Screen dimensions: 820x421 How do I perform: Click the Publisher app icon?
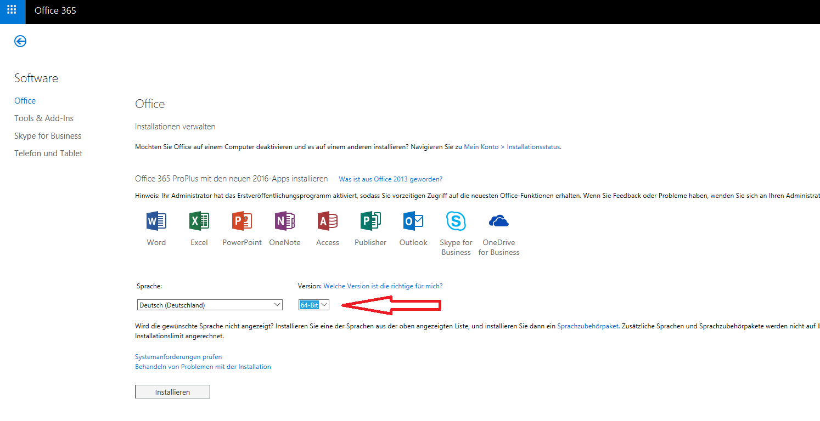pyautogui.click(x=370, y=221)
